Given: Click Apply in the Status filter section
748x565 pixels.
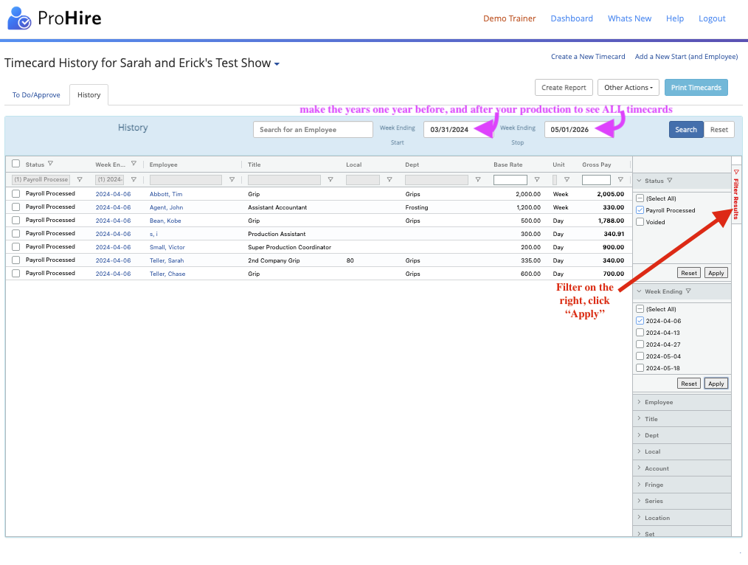Looking at the screenshot, I should (716, 273).
